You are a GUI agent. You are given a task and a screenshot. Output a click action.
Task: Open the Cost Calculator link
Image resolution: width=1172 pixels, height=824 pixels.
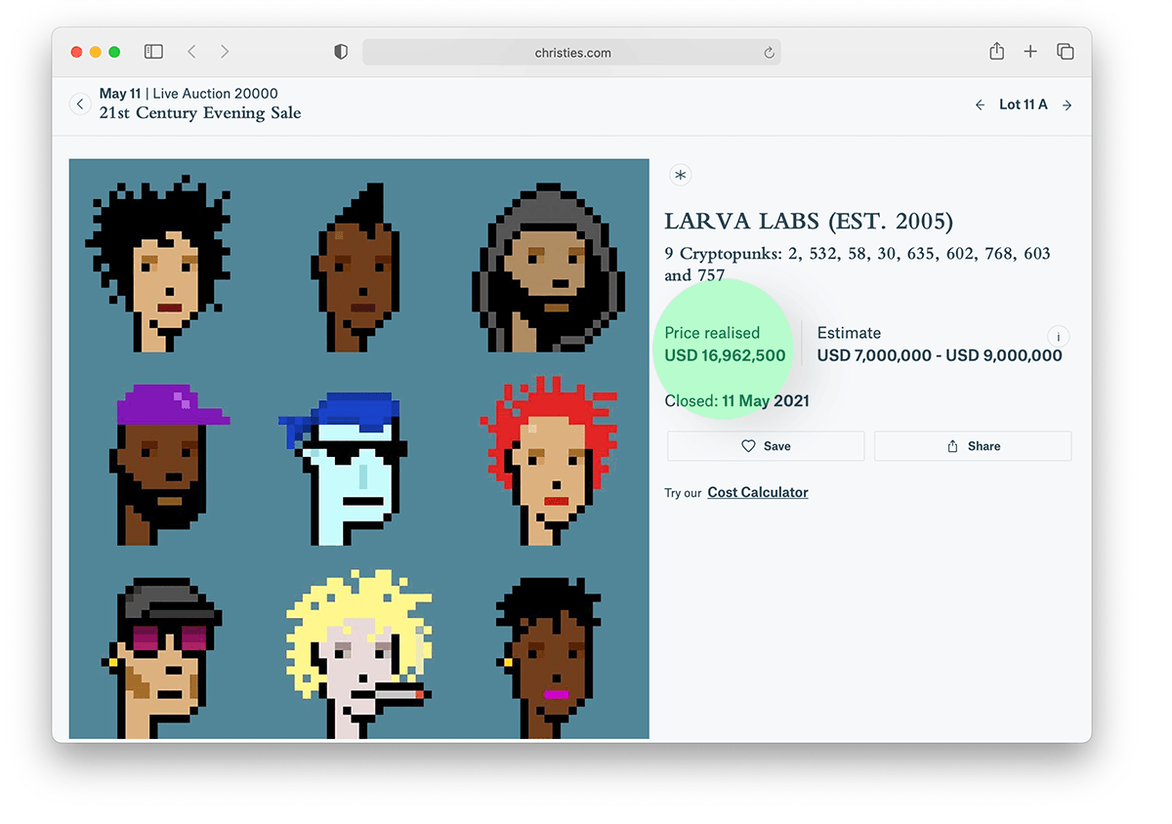(758, 492)
